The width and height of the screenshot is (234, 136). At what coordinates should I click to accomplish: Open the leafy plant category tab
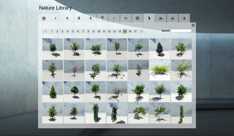tap(126, 18)
